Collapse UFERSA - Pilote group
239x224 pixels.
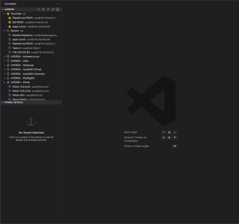[x=4, y=82]
